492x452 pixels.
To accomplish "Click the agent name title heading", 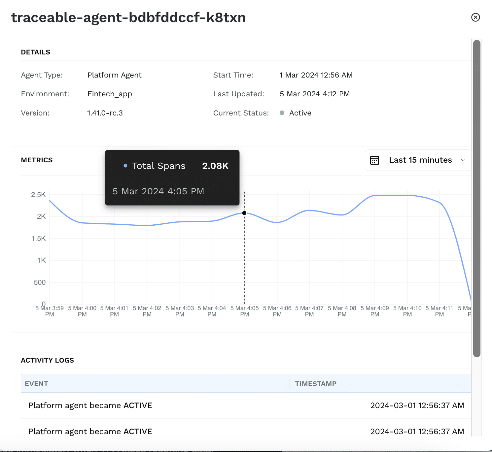I will [x=128, y=17].
